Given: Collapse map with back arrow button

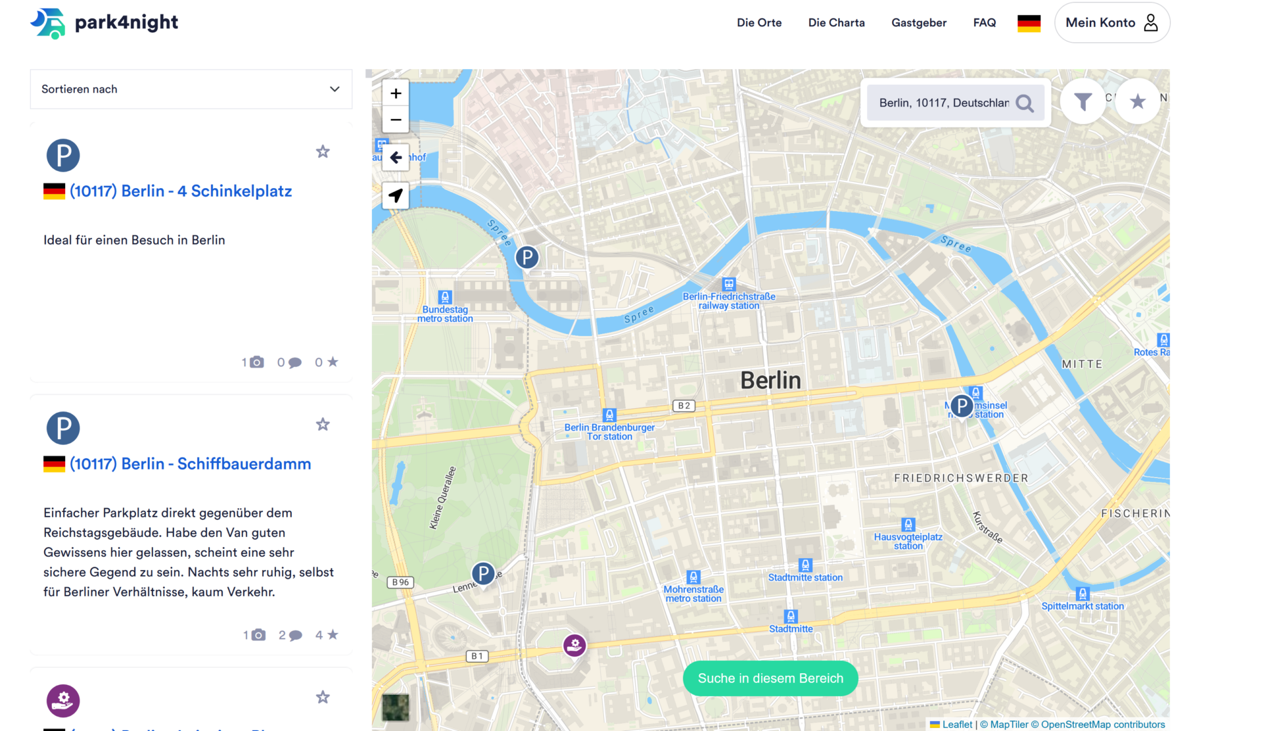Looking at the screenshot, I should pyautogui.click(x=396, y=158).
